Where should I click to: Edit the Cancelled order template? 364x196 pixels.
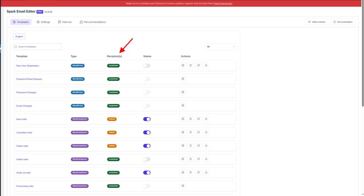click(x=183, y=132)
